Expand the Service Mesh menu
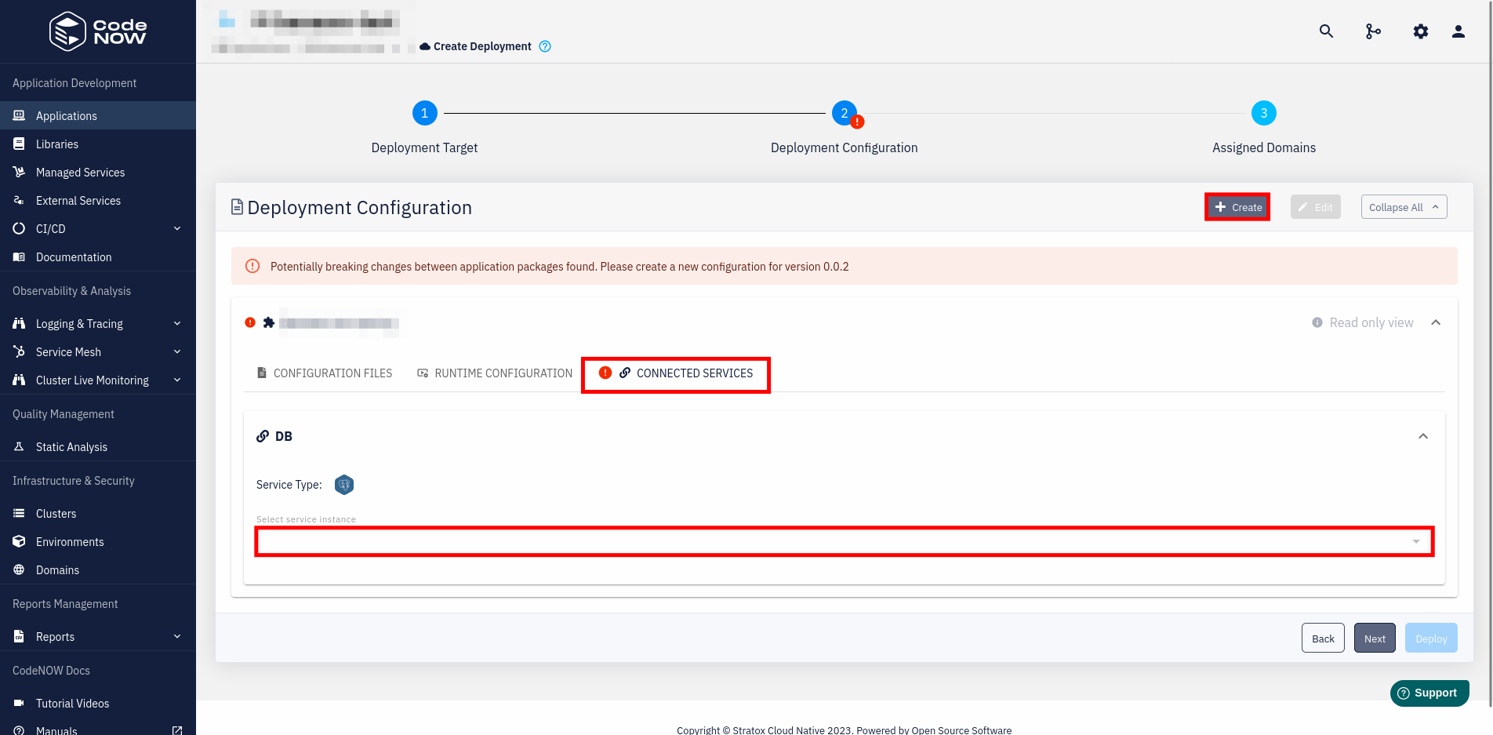This screenshot has height=735, width=1493. pos(98,351)
